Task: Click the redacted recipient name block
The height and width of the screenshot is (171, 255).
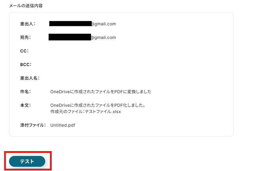Action: pyautogui.click(x=70, y=37)
